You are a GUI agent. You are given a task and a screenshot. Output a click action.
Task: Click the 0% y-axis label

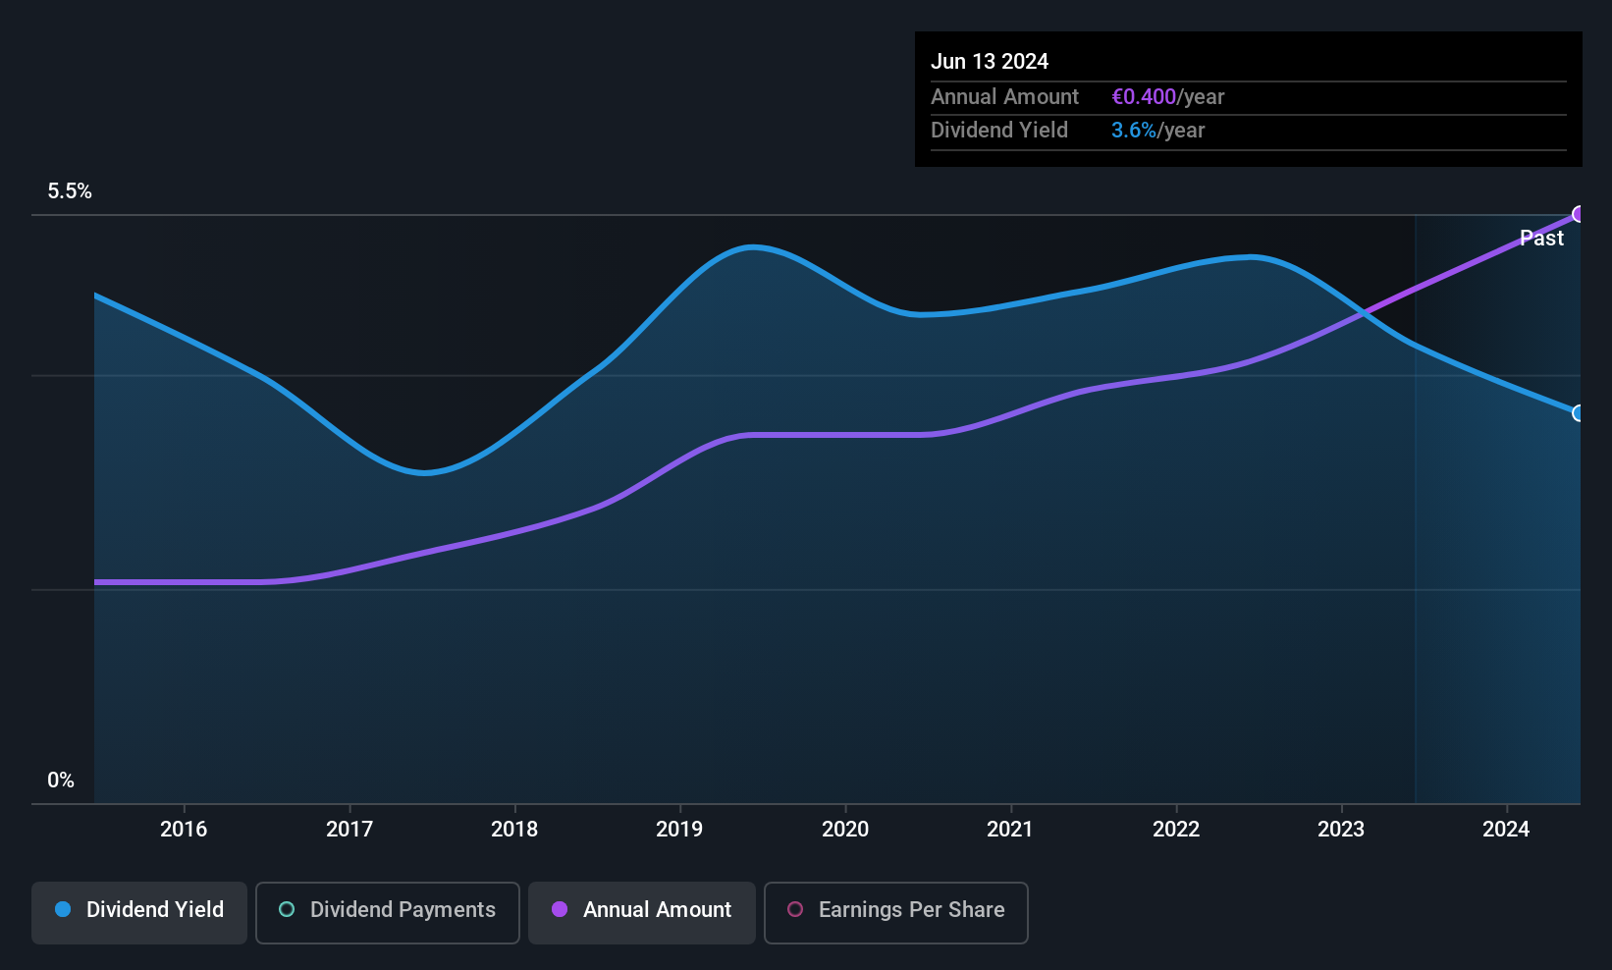[61, 781]
